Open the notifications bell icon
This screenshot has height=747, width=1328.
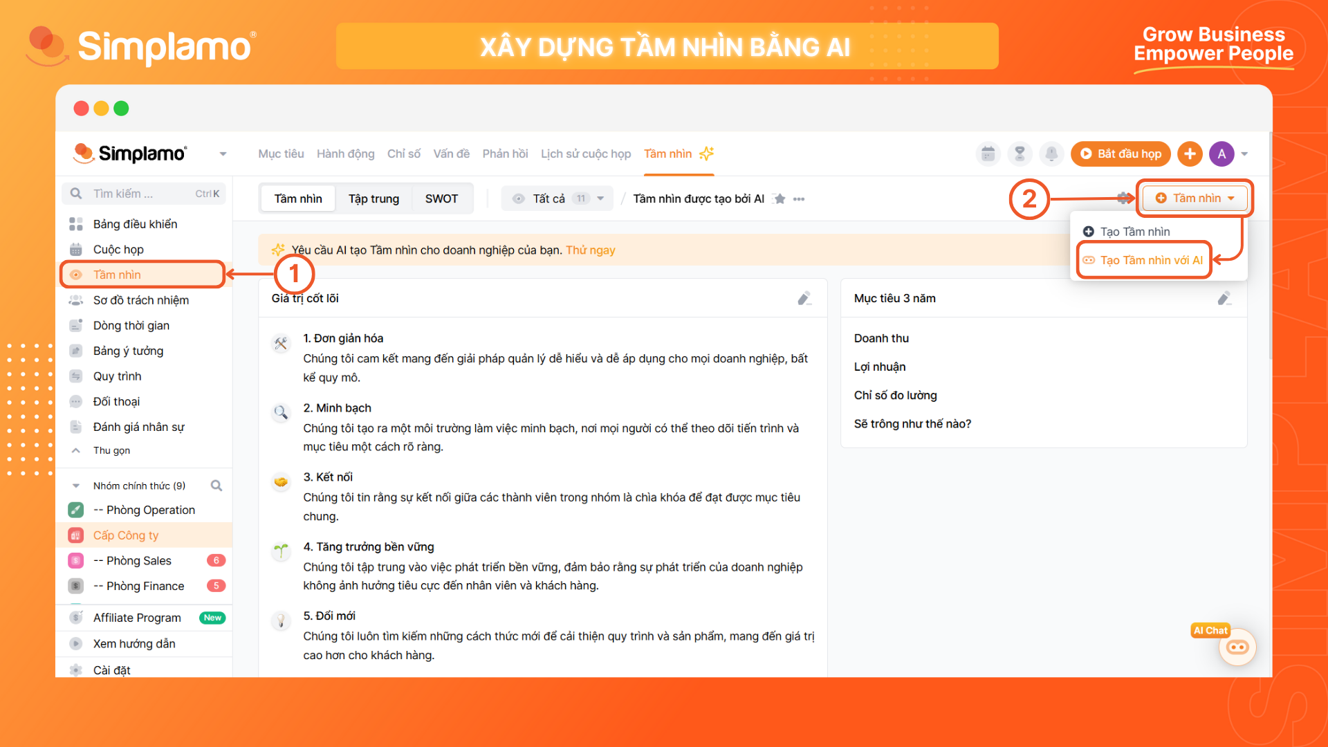click(1051, 154)
